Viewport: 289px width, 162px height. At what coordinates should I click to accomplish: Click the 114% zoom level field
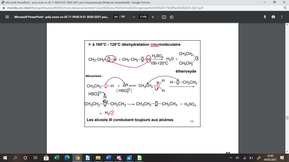pos(143,17)
